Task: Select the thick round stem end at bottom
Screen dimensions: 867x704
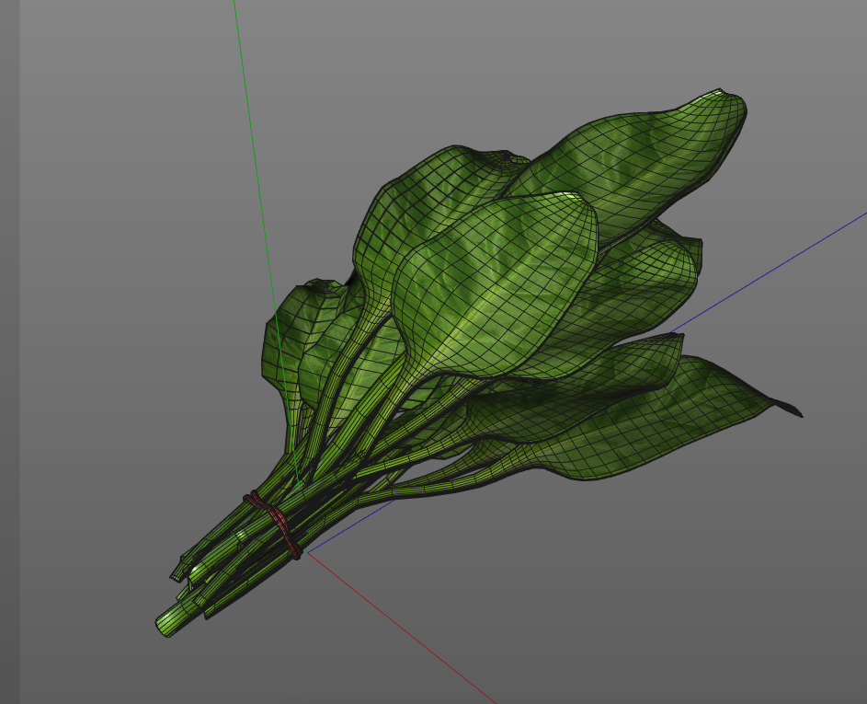Action: pyautogui.click(x=165, y=626)
